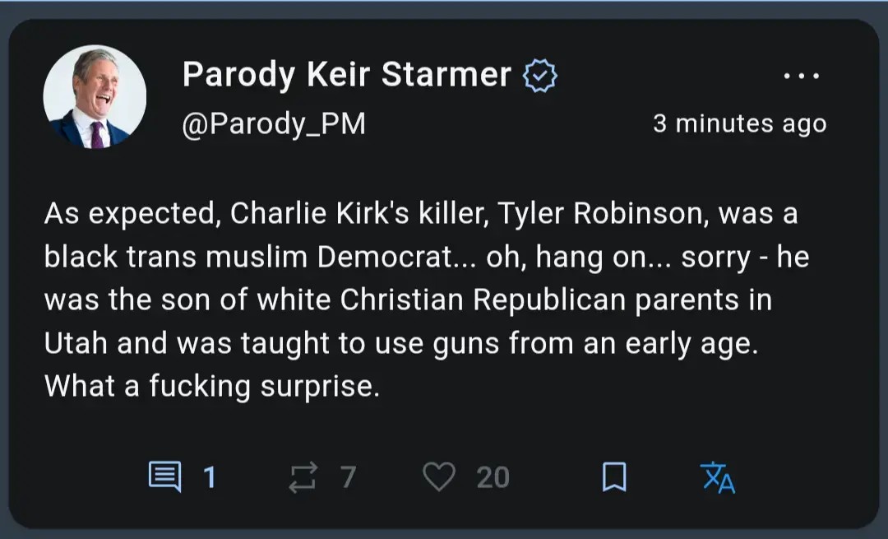This screenshot has width=888, height=539.
Task: Click the like count "20"
Action: point(493,477)
